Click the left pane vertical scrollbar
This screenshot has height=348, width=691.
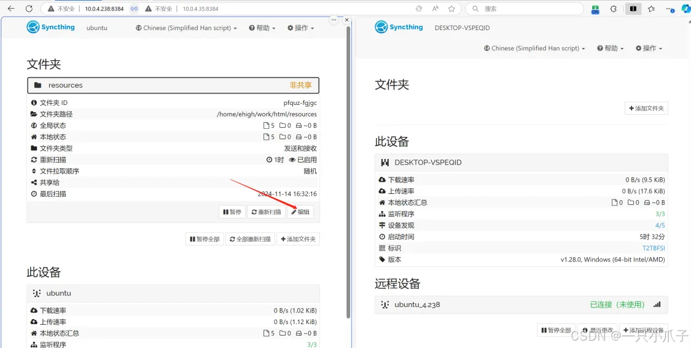coord(349,172)
